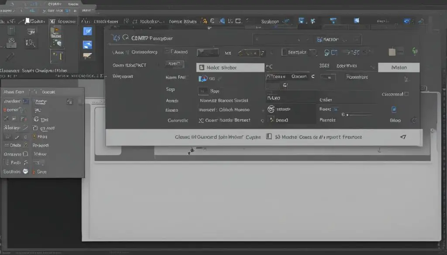The image size is (447, 255).
Task: Open the 'Fomor Rlikes' menu in top bar
Action: (x=182, y=21)
